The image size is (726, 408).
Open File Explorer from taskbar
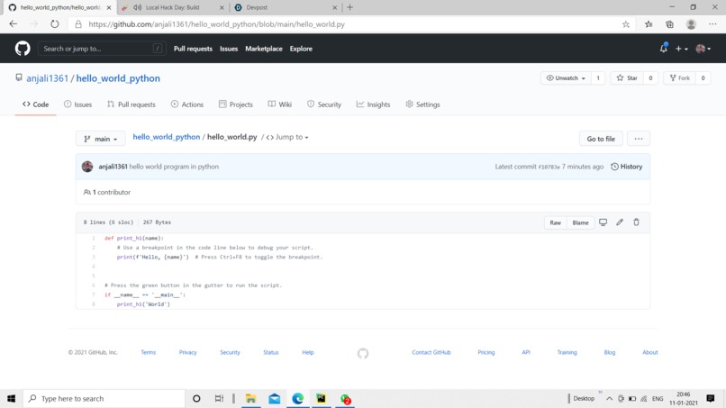coord(250,398)
